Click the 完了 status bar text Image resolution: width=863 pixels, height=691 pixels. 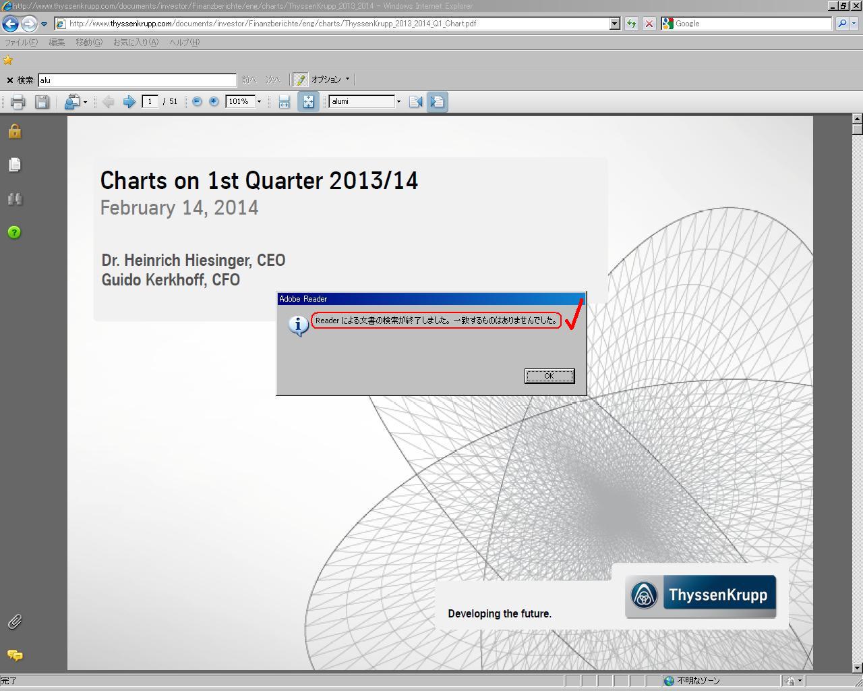point(9,681)
